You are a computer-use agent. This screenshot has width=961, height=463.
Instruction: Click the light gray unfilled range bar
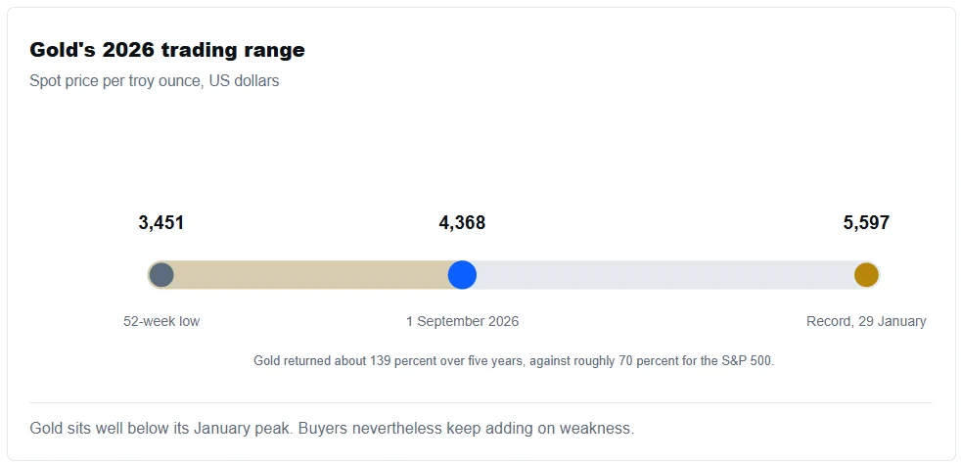pyautogui.click(x=665, y=275)
